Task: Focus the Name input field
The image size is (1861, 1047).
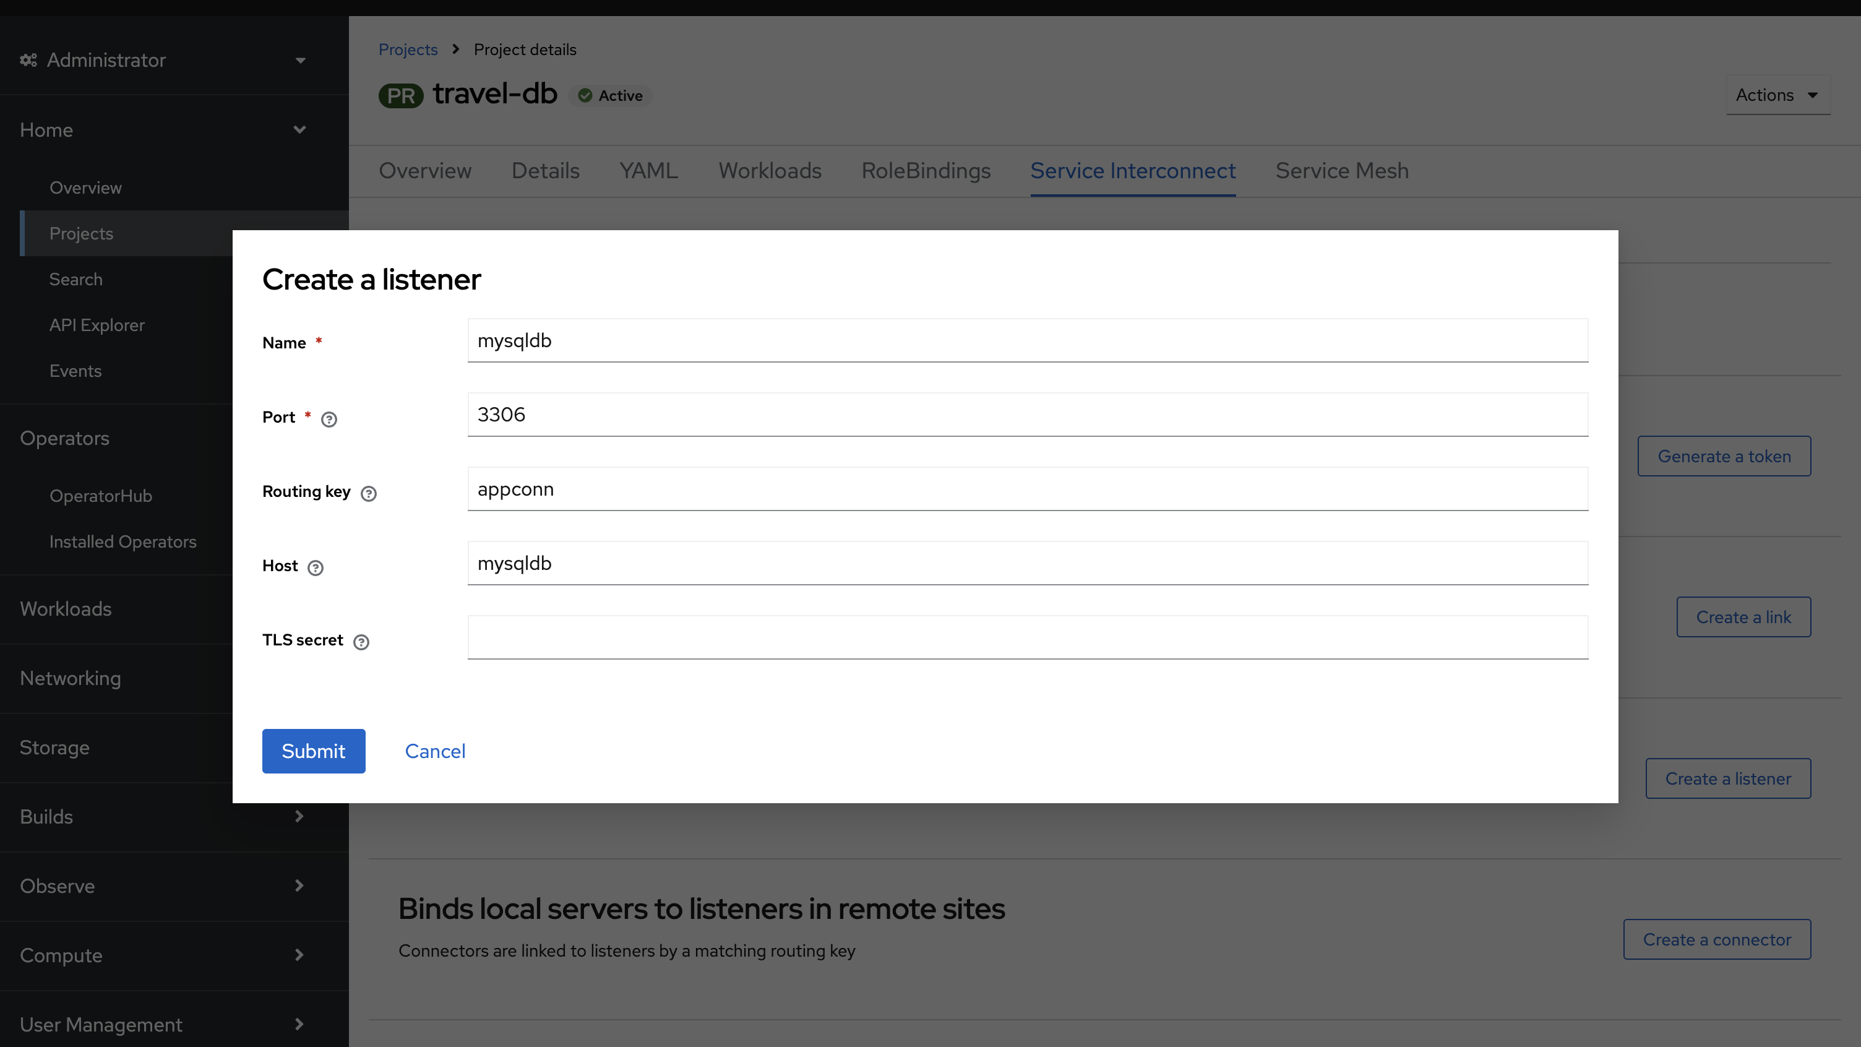Action: pyautogui.click(x=1027, y=340)
